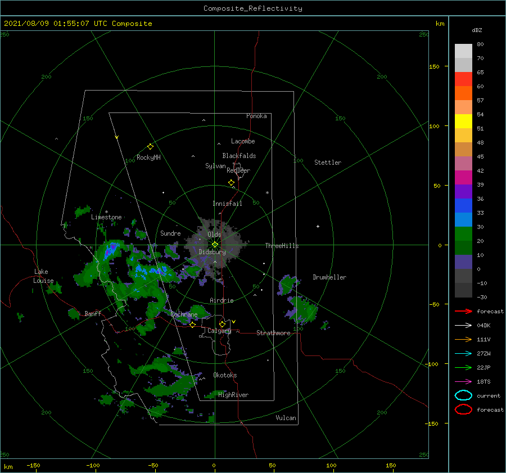Click the Okotoks city label
Viewport: 506px width, 473px height.
(x=225, y=375)
